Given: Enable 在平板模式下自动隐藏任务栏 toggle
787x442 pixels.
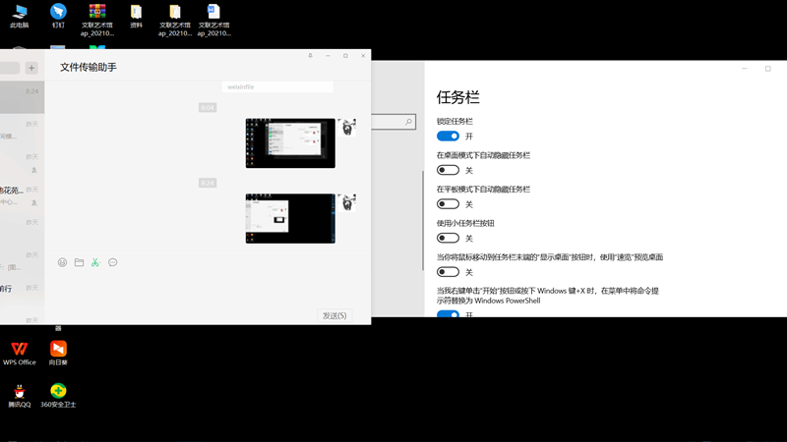Looking at the screenshot, I should pyautogui.click(x=448, y=204).
